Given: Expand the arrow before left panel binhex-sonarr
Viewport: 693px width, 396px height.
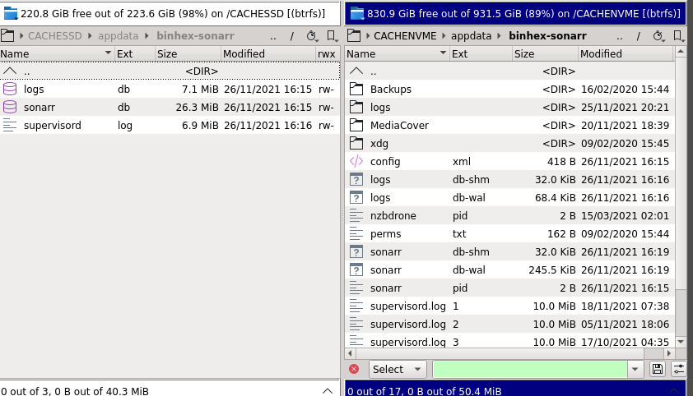Looking at the screenshot, I should [x=147, y=35].
